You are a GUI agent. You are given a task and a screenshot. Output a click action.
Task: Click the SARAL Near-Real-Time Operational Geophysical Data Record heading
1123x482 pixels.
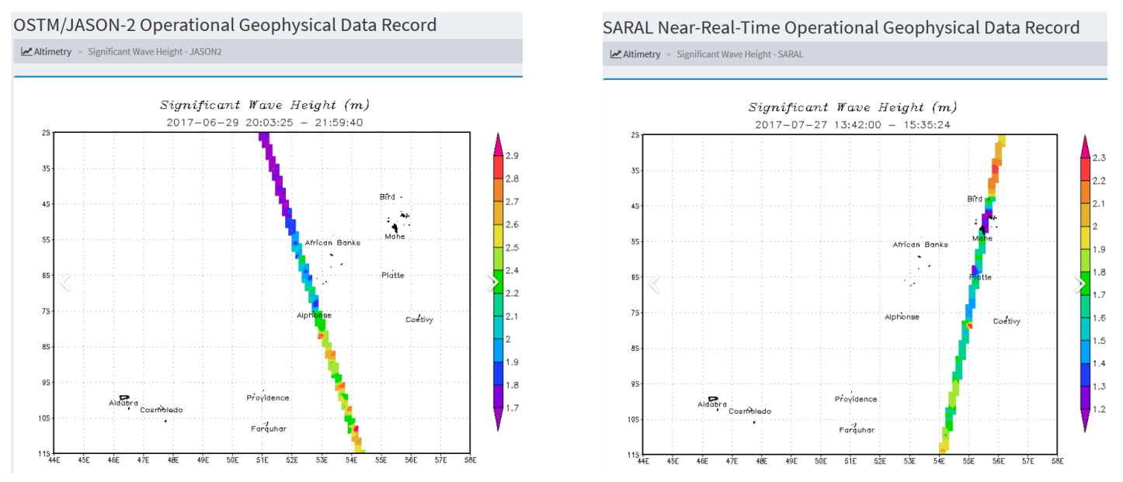(x=841, y=28)
